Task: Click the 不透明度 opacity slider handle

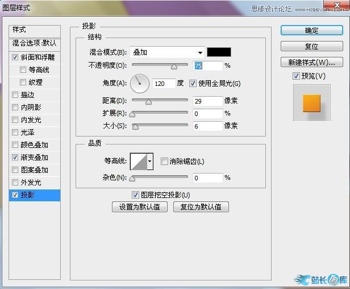Action: coord(174,67)
